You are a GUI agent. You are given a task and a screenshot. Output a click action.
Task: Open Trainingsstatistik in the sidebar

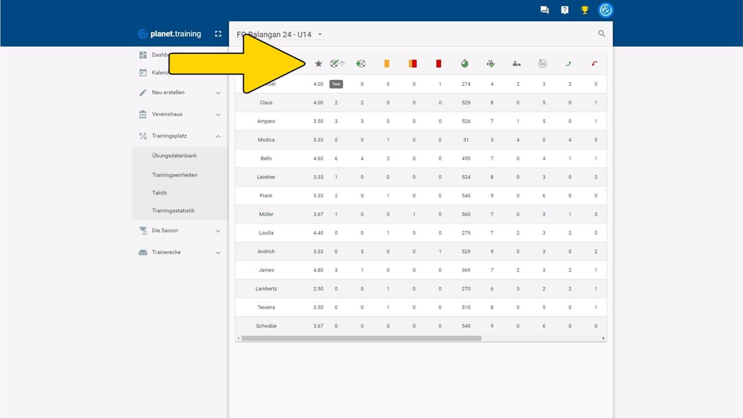click(x=173, y=210)
